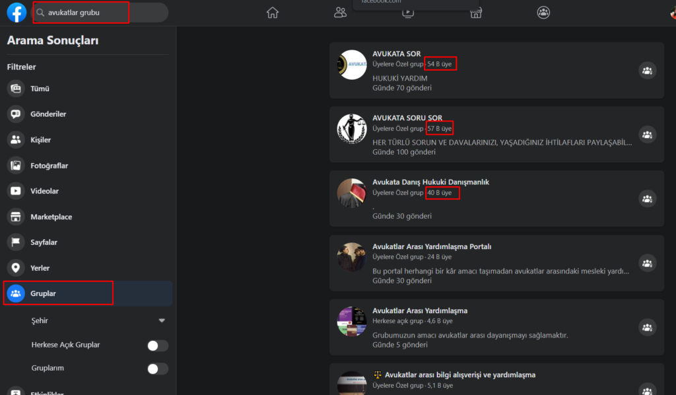Select the Kişiler filter icon
Screen dimensions: 676x395
pos(16,140)
